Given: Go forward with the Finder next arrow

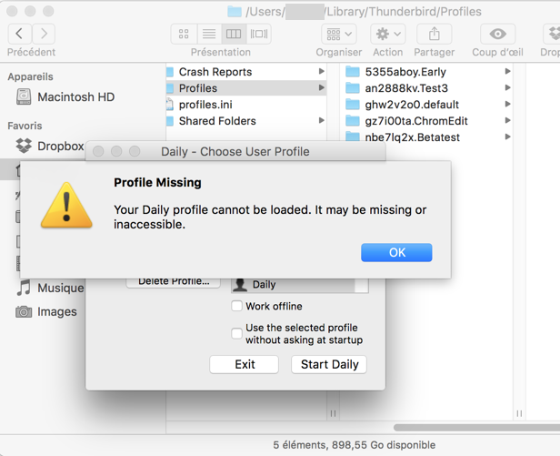Looking at the screenshot, I should pos(44,34).
